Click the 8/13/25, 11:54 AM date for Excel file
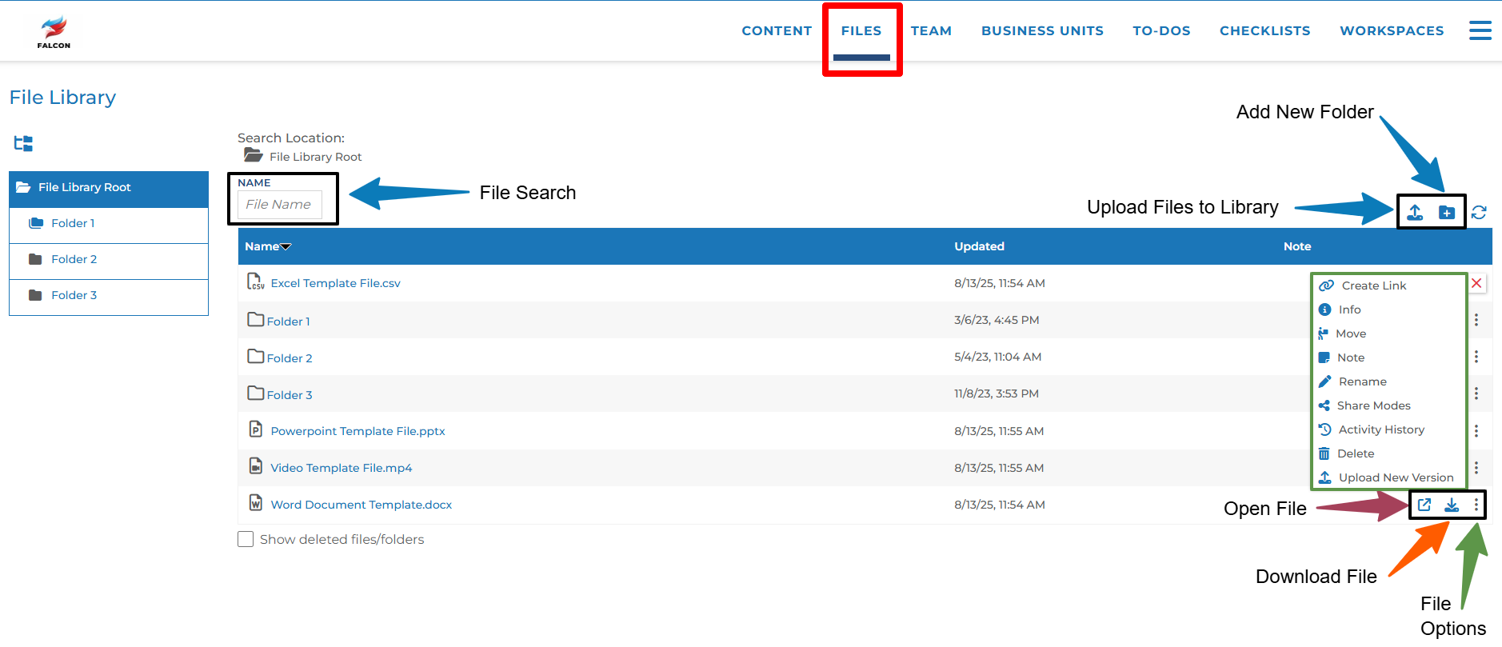The image size is (1502, 647). coord(1000,283)
